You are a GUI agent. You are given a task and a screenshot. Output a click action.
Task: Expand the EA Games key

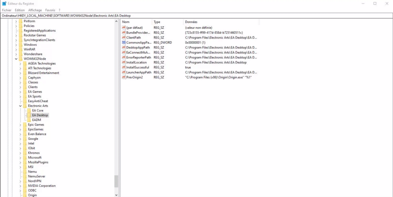coord(20,91)
